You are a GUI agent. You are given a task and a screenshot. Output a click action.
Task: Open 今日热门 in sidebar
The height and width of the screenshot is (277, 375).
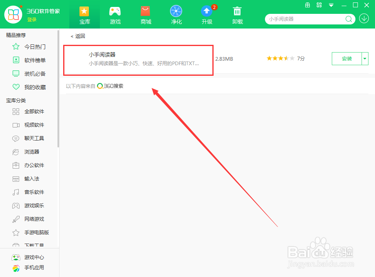[35, 47]
